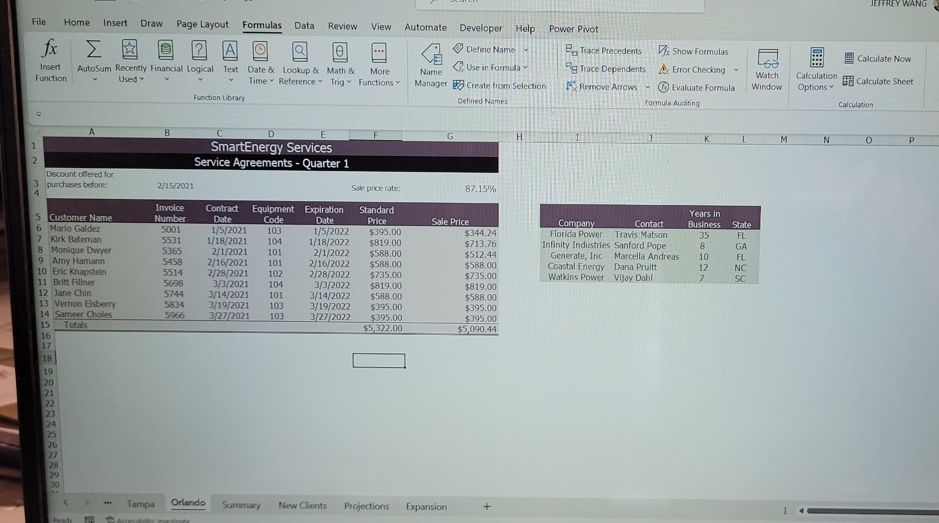Switch to the View tab
939x523 pixels.
[x=380, y=26]
